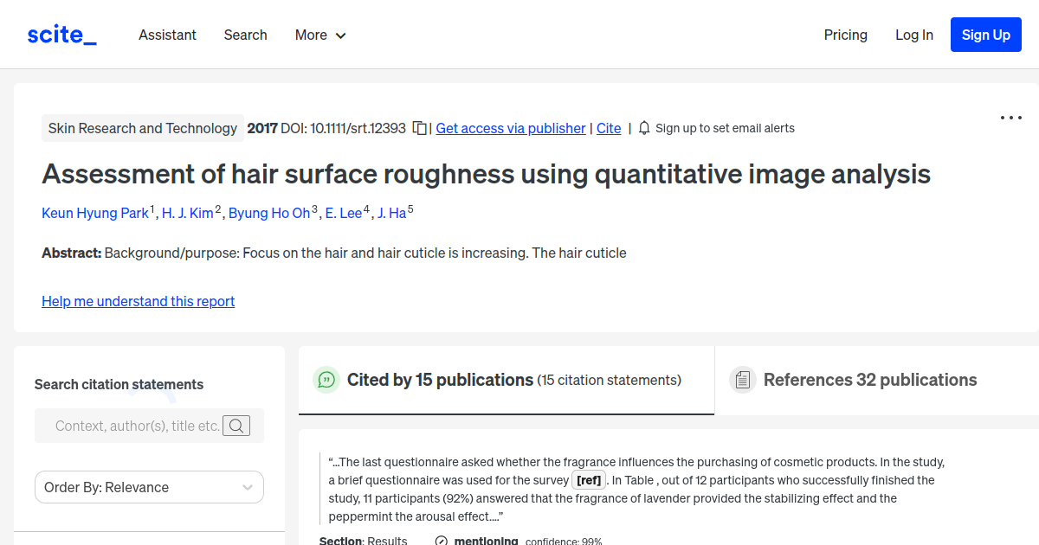This screenshot has width=1039, height=545.
Task: Open the three-dot options menu
Action: [x=1010, y=118]
